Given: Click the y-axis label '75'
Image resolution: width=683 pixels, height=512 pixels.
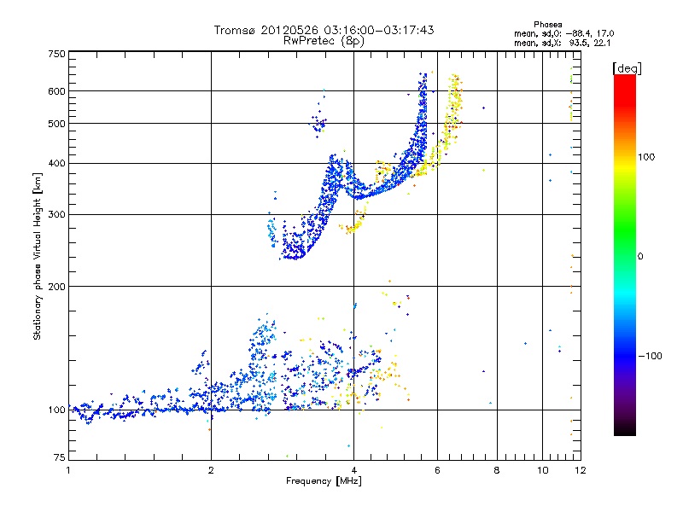Looking at the screenshot, I should tap(60, 457).
